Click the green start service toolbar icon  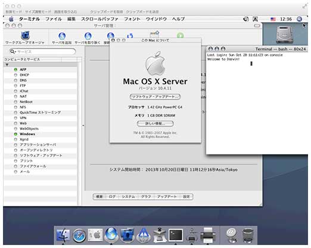(x=180, y=35)
